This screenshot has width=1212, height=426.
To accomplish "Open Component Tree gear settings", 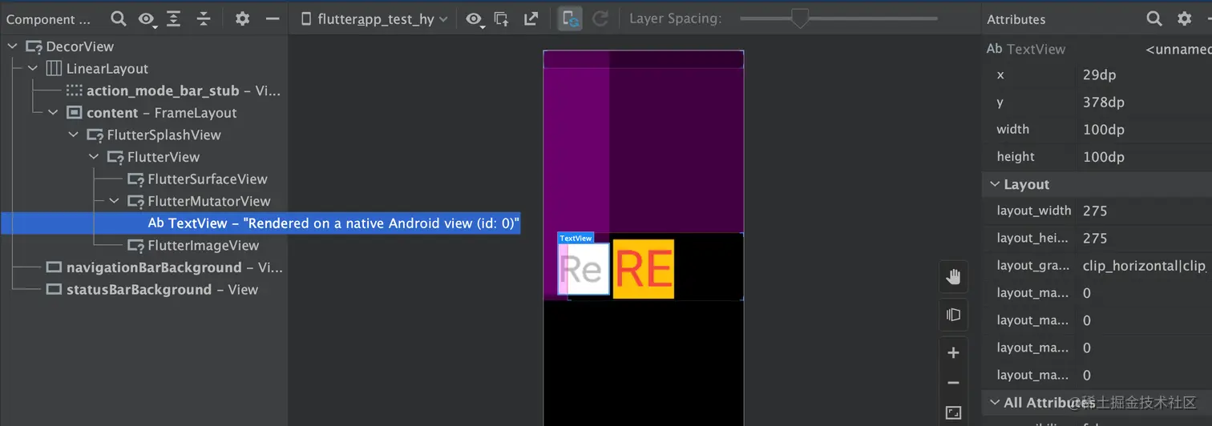I will (x=242, y=18).
